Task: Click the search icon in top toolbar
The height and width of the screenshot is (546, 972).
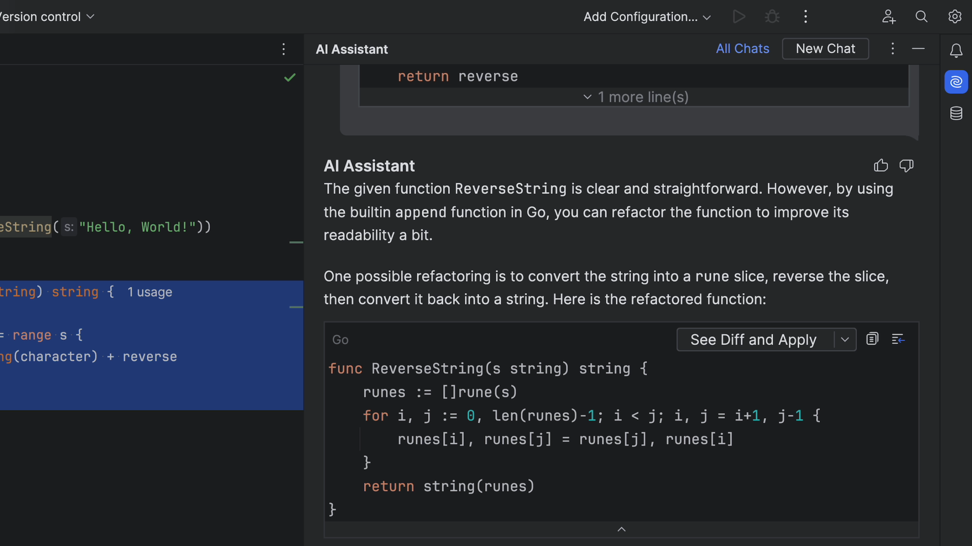Action: 922,16
